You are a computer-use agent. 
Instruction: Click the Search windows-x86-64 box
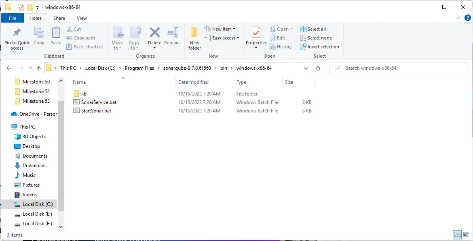point(398,68)
